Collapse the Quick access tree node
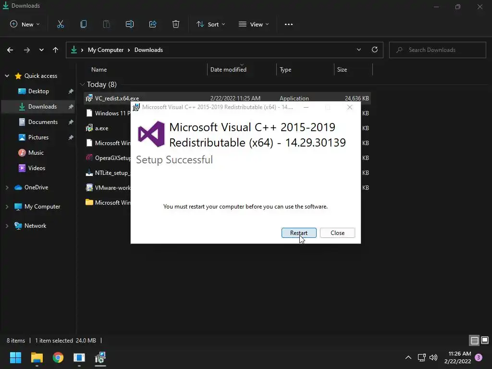 coord(7,76)
